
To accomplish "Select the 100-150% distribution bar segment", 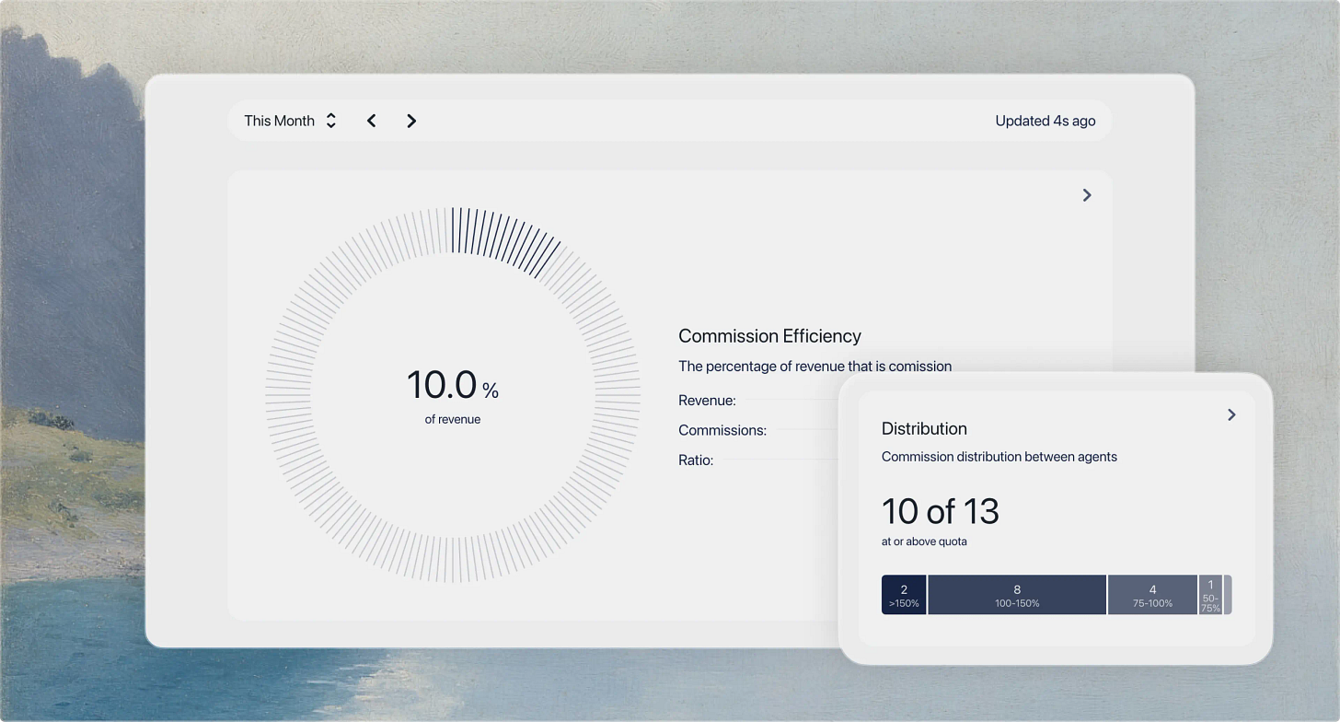I will 1017,595.
